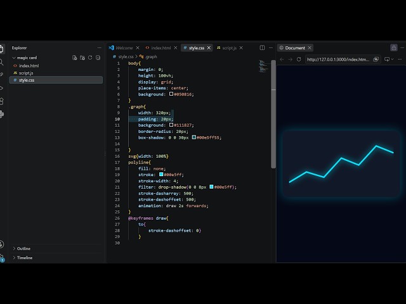Open script.js in the Explorer tree
Image resolution: width=406 pixels, height=304 pixels.
point(56,73)
